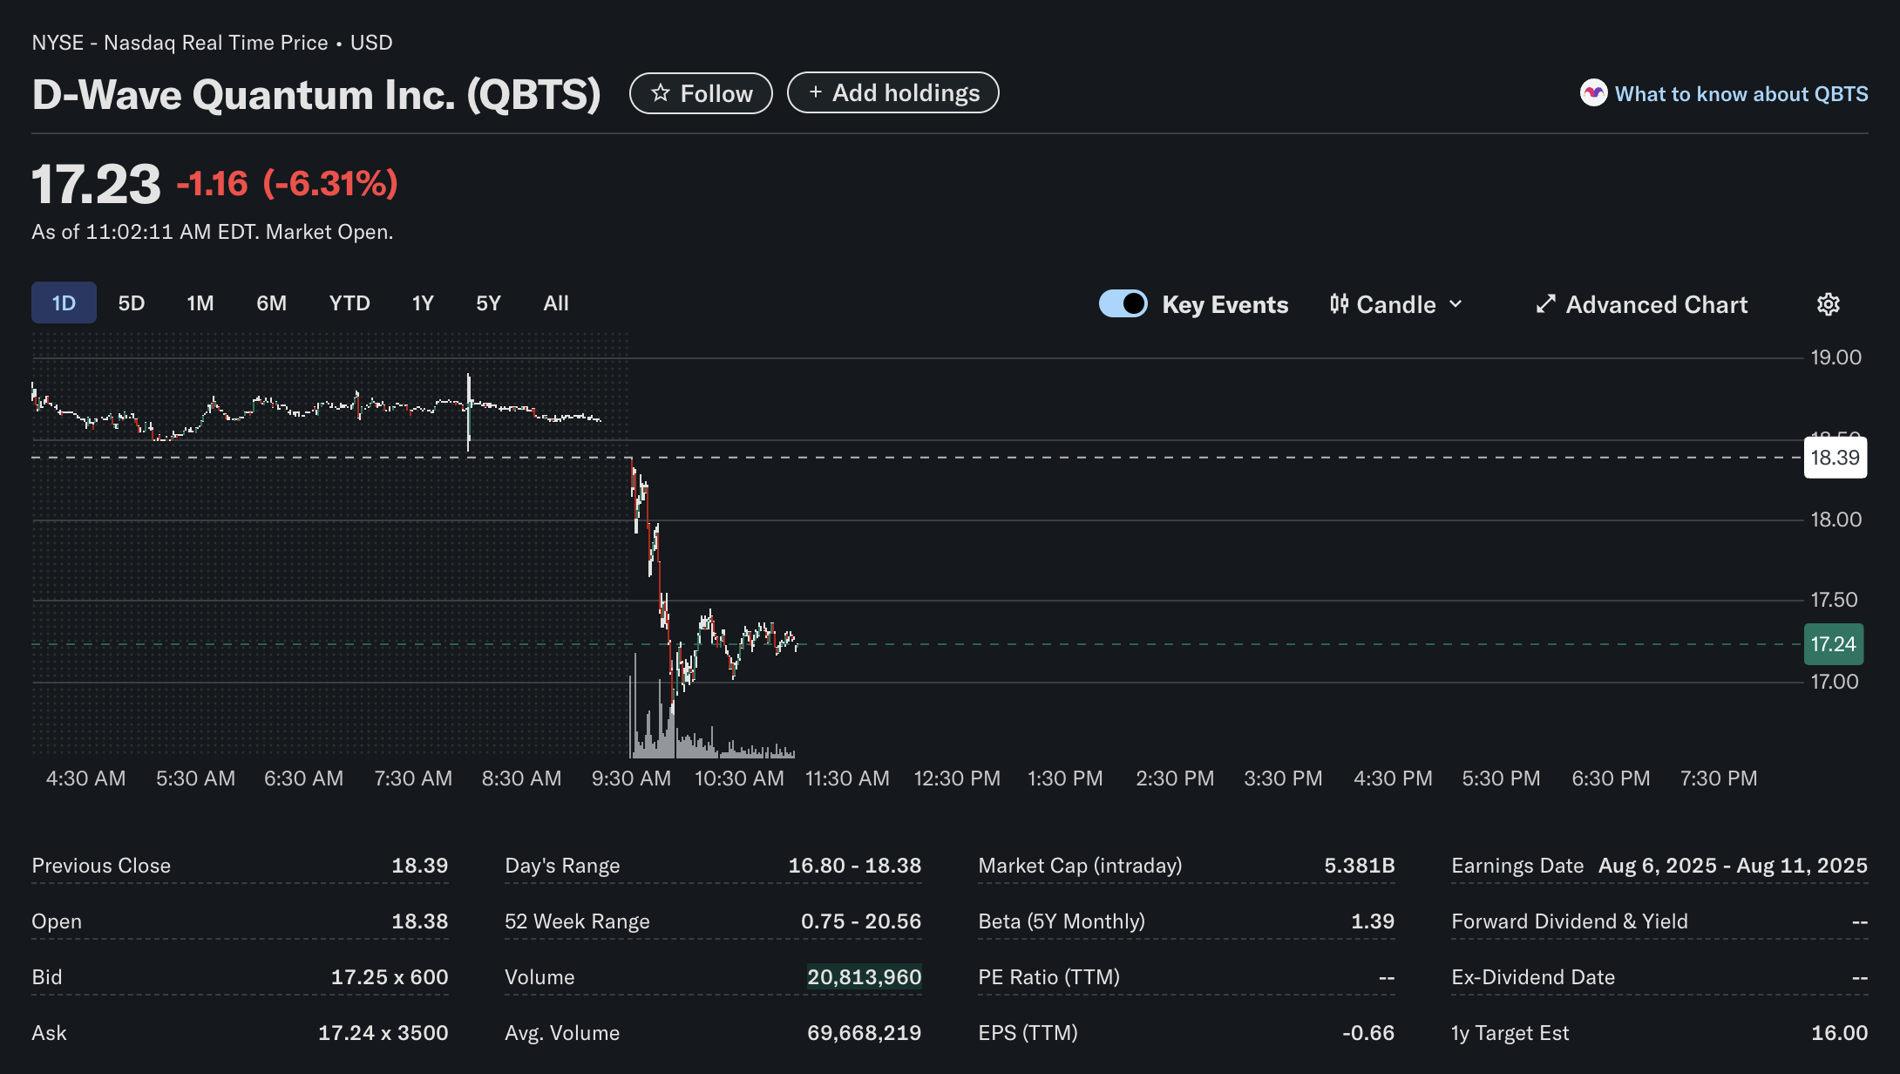Click the PE Ratio (TTM) label
Viewport: 1900px width, 1074px height.
tap(1048, 977)
